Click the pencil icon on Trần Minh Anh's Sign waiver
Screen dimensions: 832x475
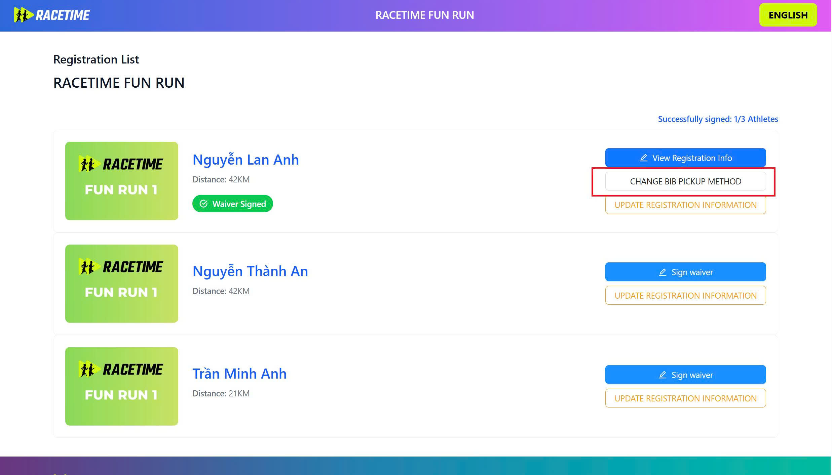click(663, 375)
